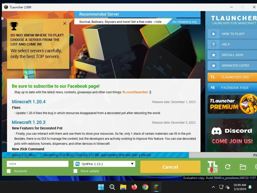Open the OptiFine 1.13.1 version dropdown
The height and width of the screenshot is (193, 257).
click(x=104, y=164)
